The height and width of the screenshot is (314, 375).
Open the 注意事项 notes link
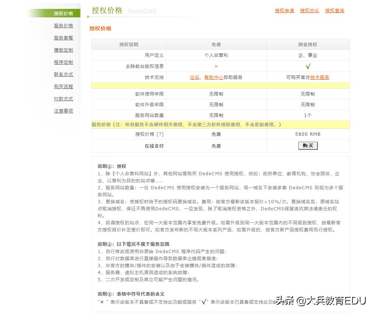(x=63, y=111)
